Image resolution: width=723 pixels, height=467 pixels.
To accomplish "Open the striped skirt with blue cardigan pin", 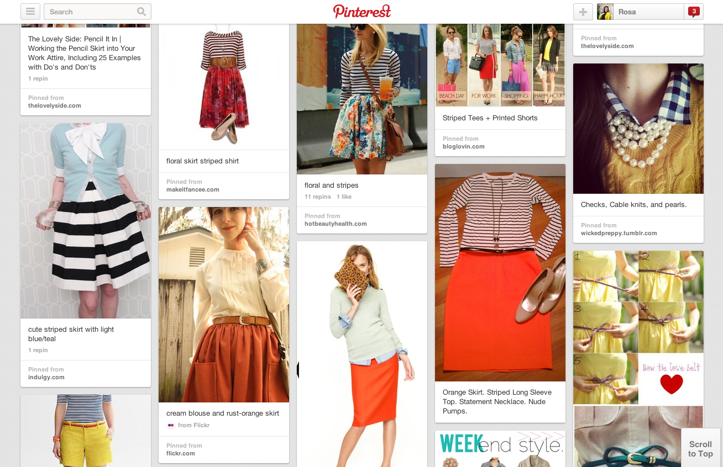I will (x=86, y=221).
